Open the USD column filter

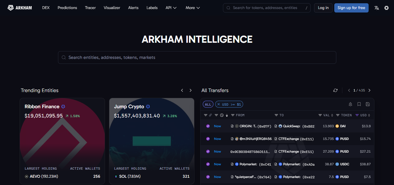pyautogui.click(x=357, y=115)
